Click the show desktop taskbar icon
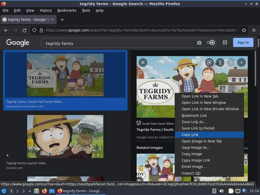The height and width of the screenshot is (195, 260). coord(52,191)
